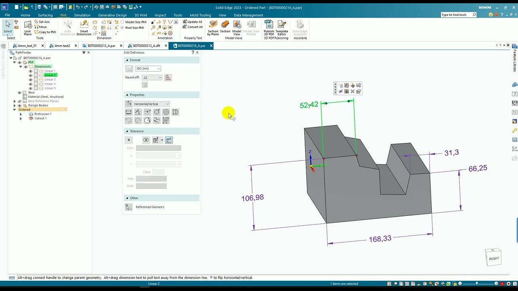Collapse the Tolerance section
This screenshot has width=518, height=291.
[127, 131]
